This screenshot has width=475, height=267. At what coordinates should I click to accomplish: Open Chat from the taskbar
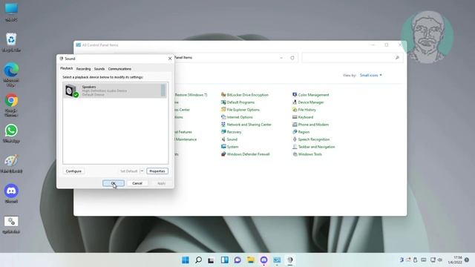pos(237,260)
